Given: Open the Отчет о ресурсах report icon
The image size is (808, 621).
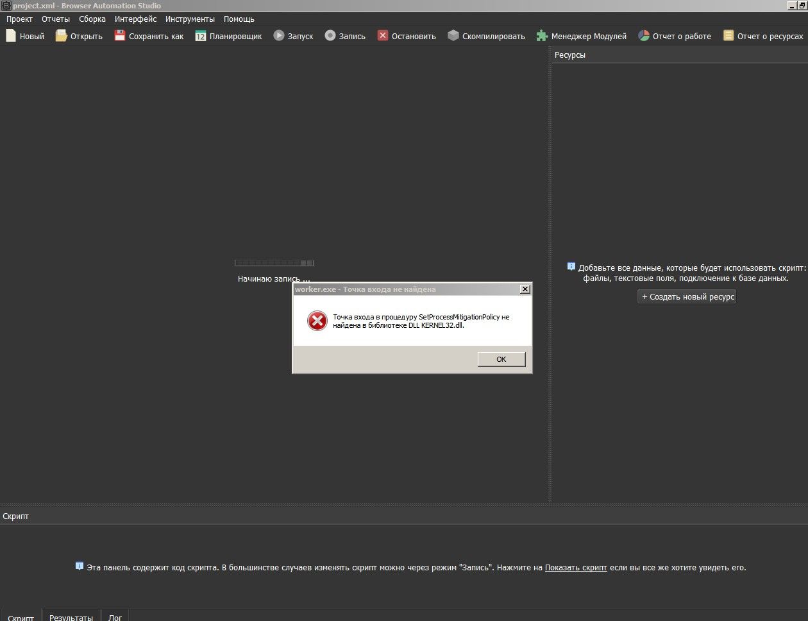Looking at the screenshot, I should click(728, 36).
